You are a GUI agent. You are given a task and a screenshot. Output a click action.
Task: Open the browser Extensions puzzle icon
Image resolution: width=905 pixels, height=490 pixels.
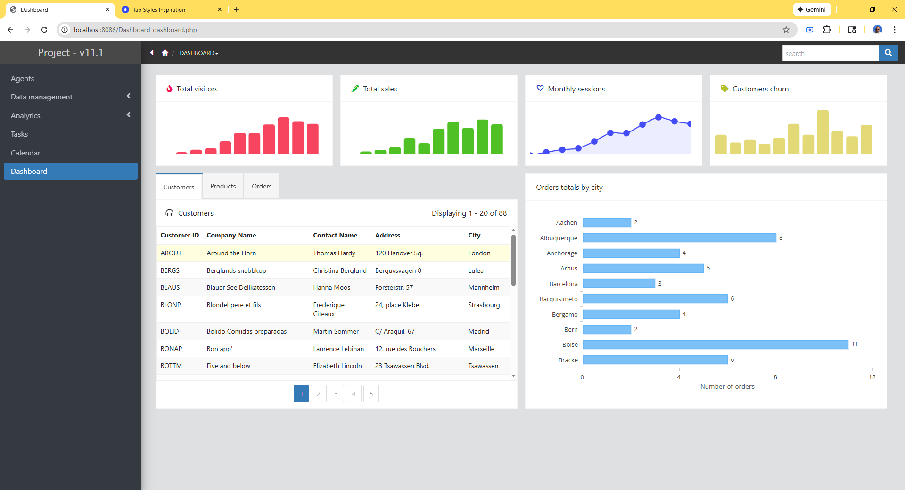click(827, 30)
